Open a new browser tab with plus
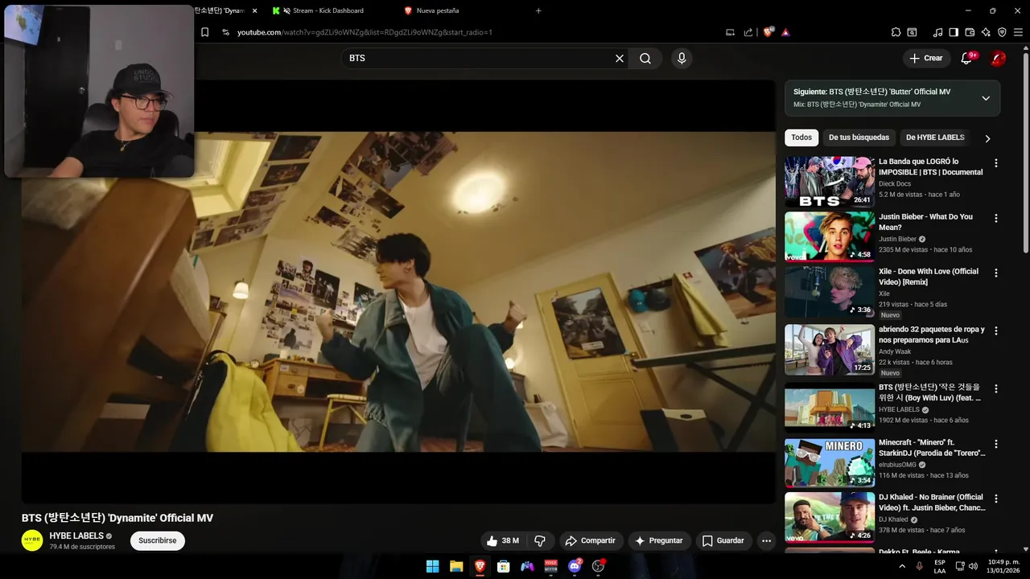The width and height of the screenshot is (1030, 579). [538, 10]
